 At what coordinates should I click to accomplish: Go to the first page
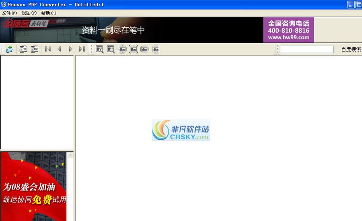coord(48,49)
